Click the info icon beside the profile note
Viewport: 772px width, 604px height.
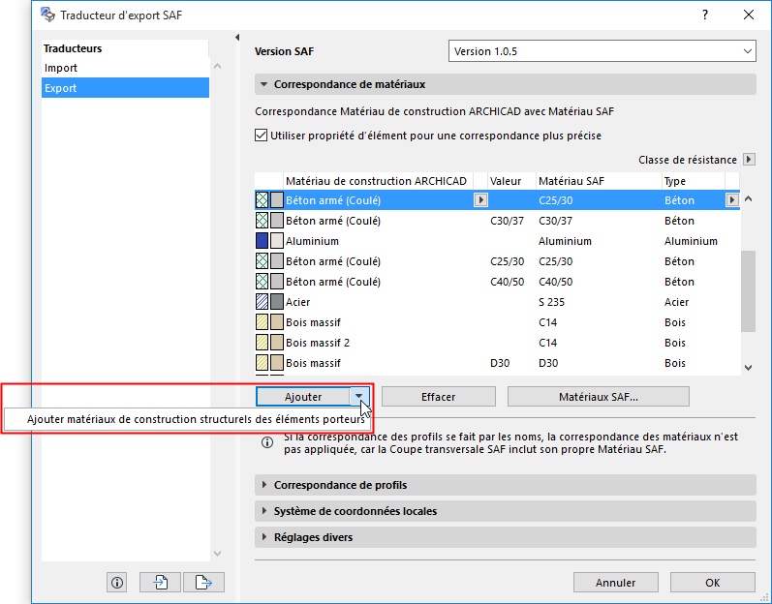point(267,442)
